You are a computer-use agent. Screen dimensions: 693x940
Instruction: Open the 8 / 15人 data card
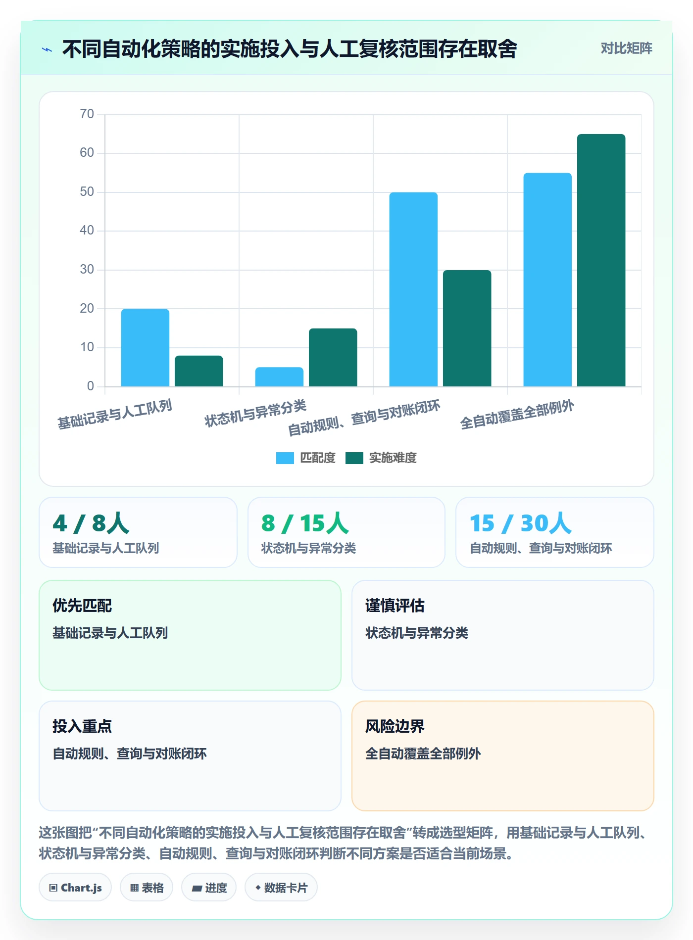[346, 532]
